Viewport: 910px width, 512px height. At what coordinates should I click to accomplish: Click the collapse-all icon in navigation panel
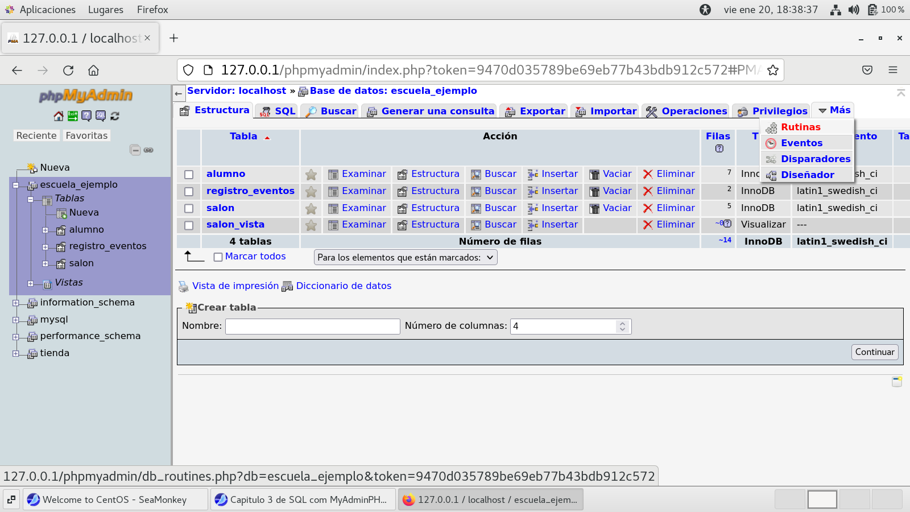click(135, 150)
